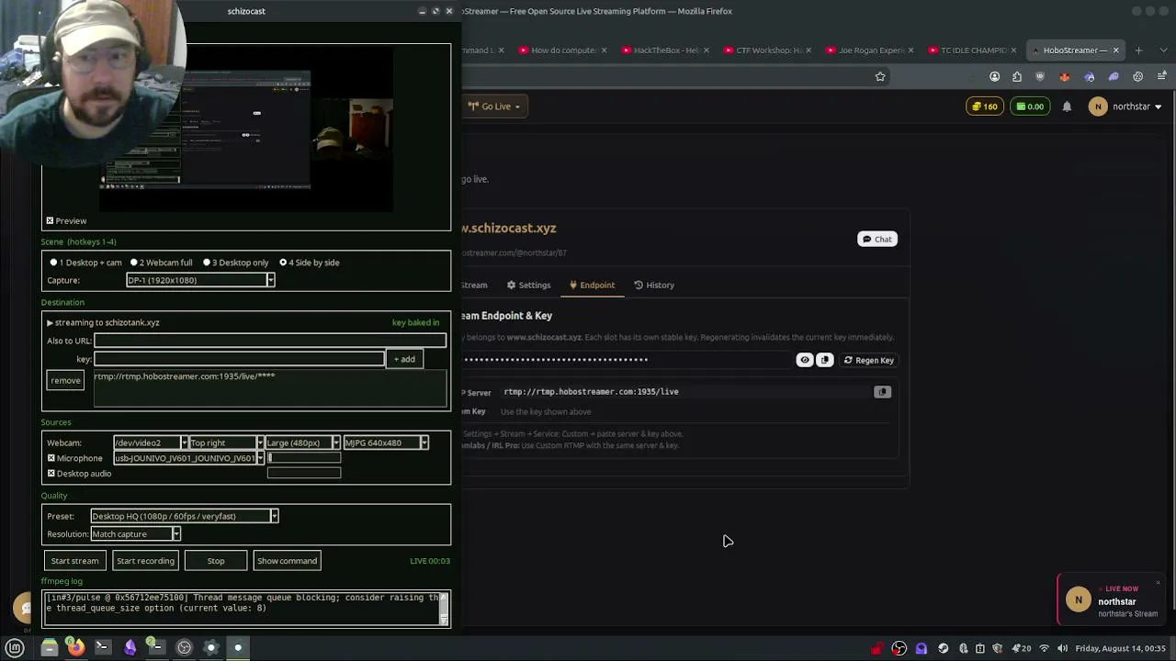Open the network Wi-Fi tray icon
This screenshot has height=661, width=1176.
point(1044,648)
